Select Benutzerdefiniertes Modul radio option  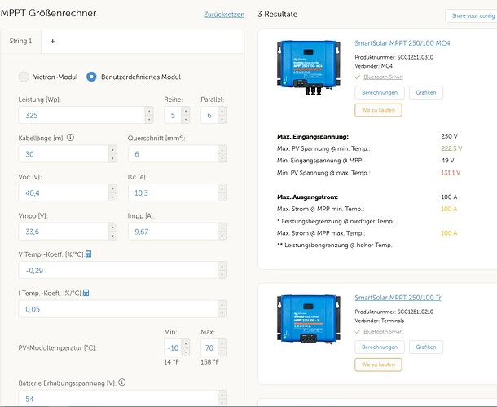[x=91, y=77]
